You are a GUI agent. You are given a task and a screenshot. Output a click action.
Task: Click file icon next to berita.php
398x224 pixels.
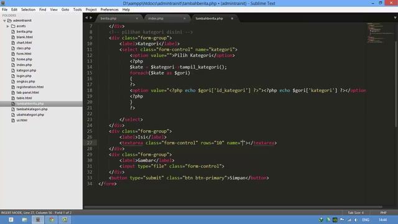tap(13, 32)
